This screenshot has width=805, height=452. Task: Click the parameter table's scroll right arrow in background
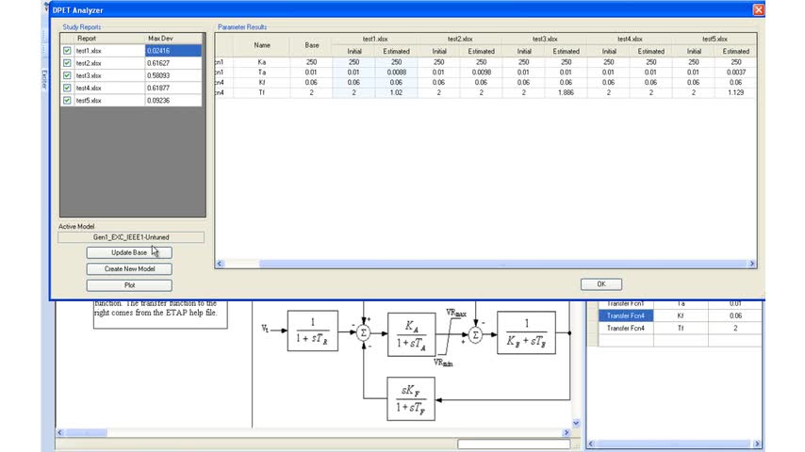coord(757,444)
